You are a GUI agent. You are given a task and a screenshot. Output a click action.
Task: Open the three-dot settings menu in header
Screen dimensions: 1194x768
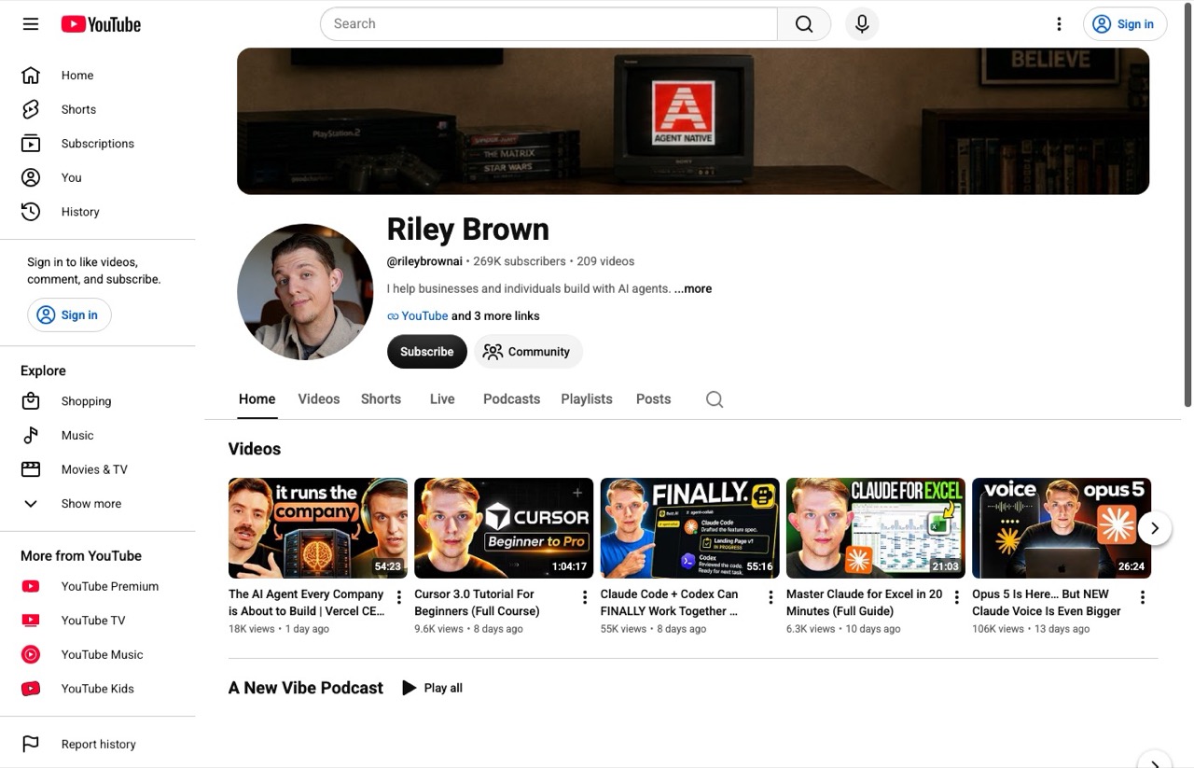[1059, 24]
